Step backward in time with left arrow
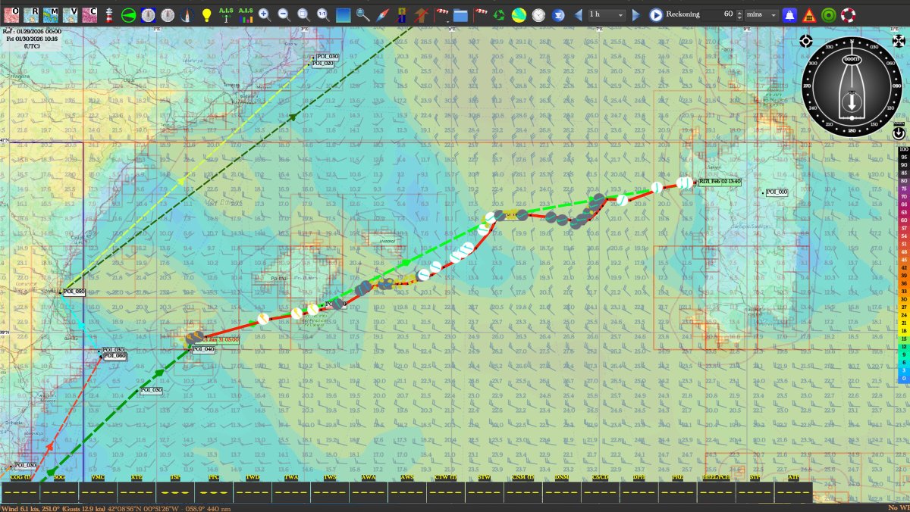Image resolution: width=910 pixels, height=512 pixels. point(579,14)
